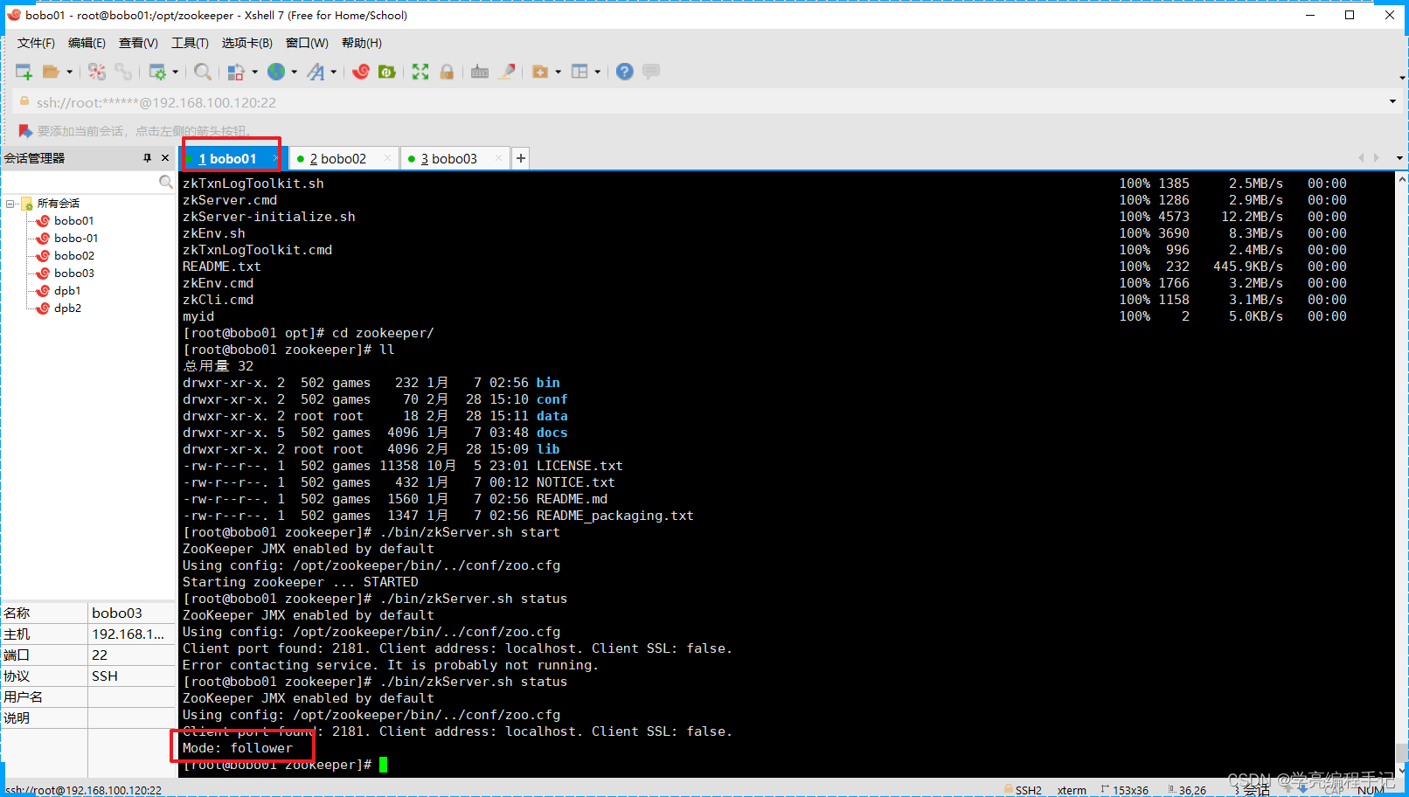The width and height of the screenshot is (1409, 797).
Task: Click the layout panes toolbar icon
Action: [x=580, y=72]
